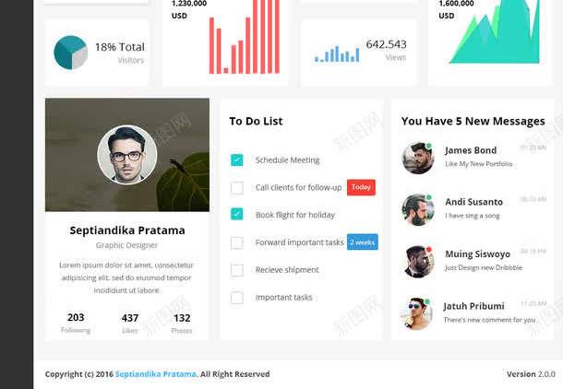This screenshot has width=563, height=389.
Task: Check the Call clients for follow-up task
Action: tap(236, 187)
